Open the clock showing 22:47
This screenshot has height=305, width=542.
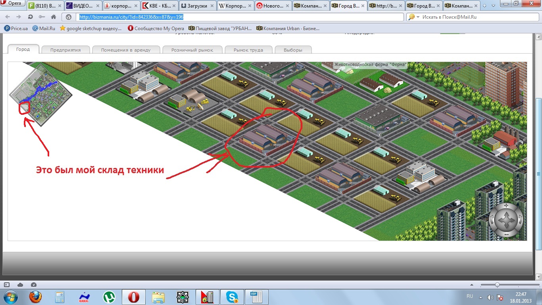[521, 297]
